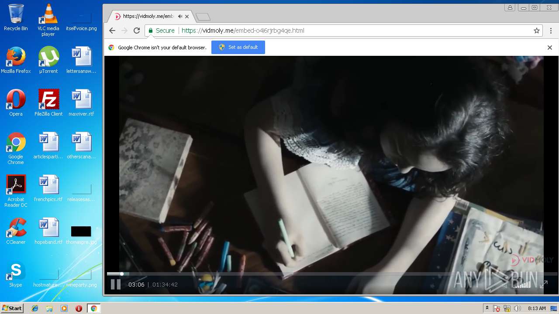Viewport: 559px width, 314px height.
Task: Select the lettersansw... document
Action: (81, 60)
